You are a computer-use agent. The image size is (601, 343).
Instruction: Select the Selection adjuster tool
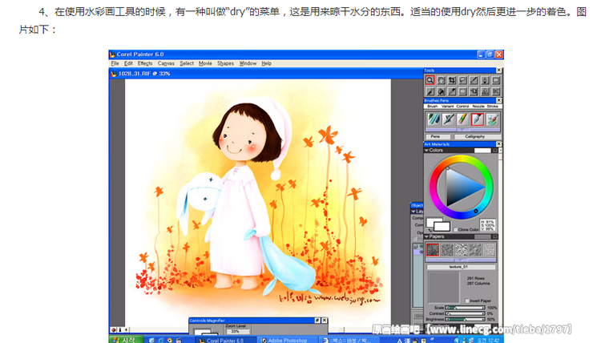(474, 91)
